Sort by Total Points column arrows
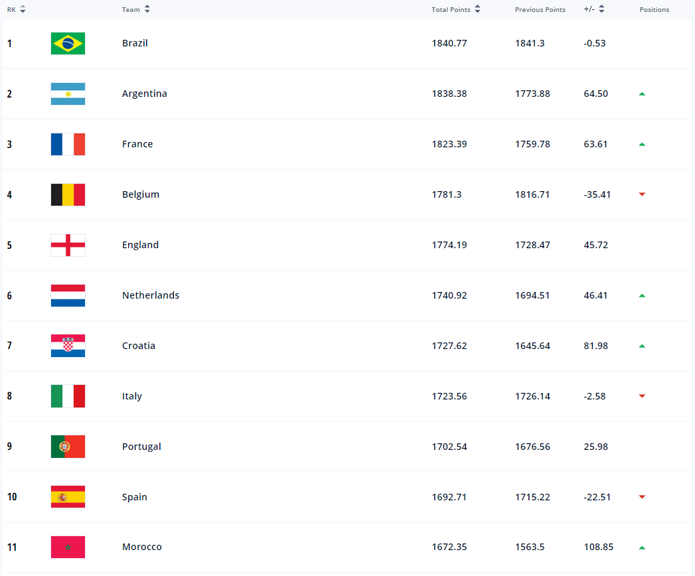695x576 pixels. [x=477, y=9]
